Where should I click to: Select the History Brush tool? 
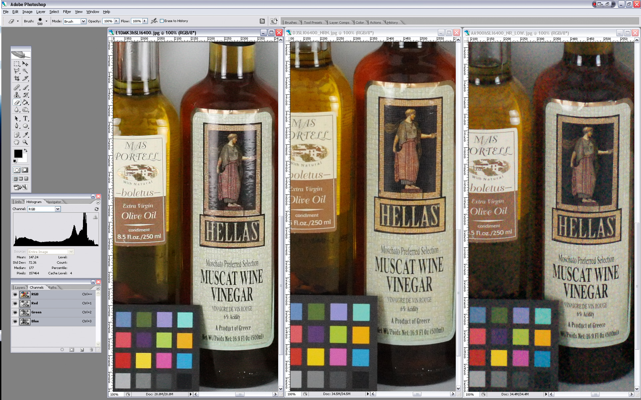pyautogui.click(x=25, y=95)
